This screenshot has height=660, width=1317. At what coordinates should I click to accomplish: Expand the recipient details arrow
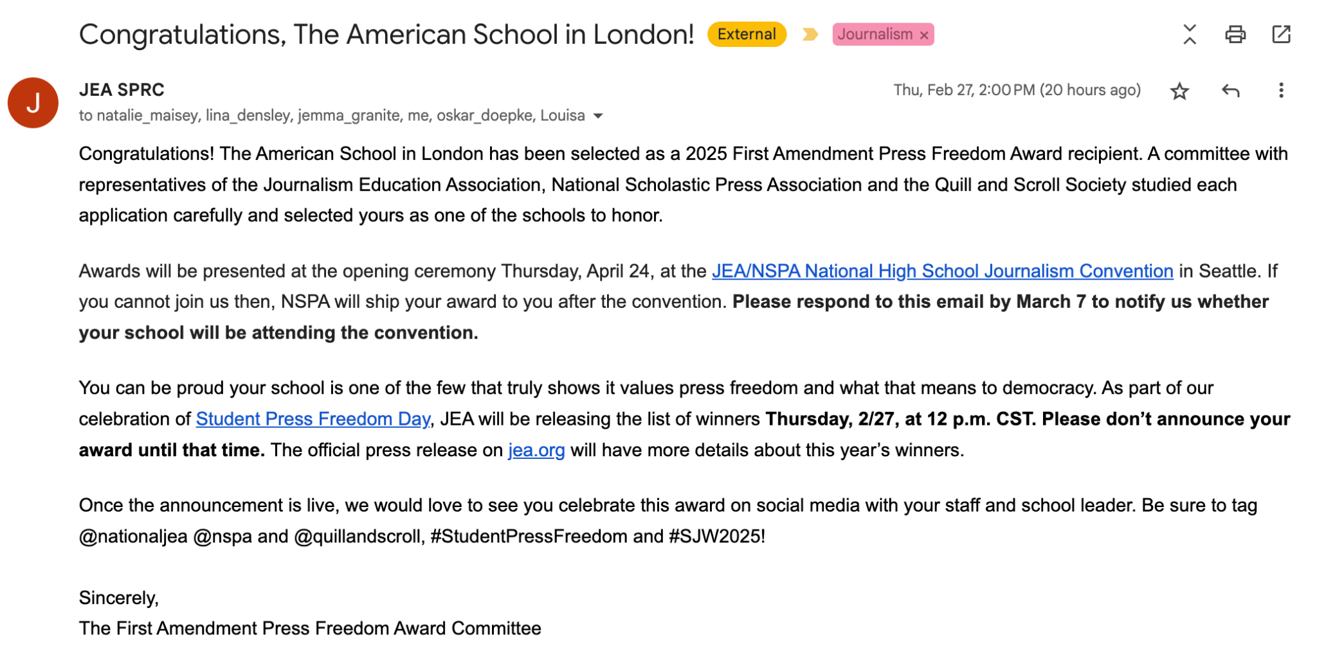pyautogui.click(x=598, y=116)
